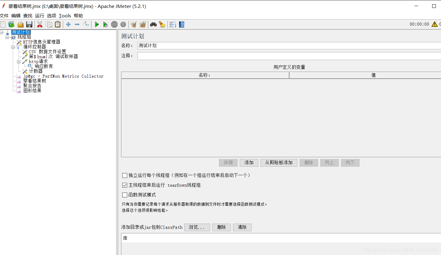Collapse the http请求 tree node
Image resolution: width=441 pixels, height=255 pixels.
pos(19,62)
